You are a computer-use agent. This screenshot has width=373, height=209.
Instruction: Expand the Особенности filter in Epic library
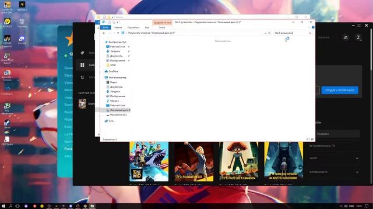334,172
